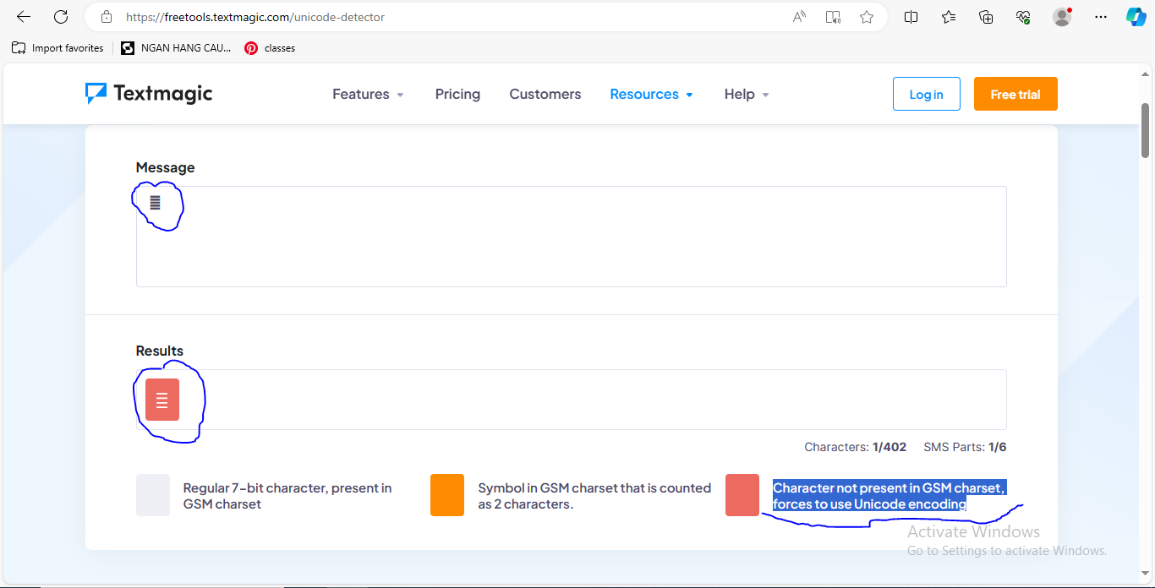Open the Favorites list icon
This screenshot has width=1155, height=588.
tap(949, 17)
